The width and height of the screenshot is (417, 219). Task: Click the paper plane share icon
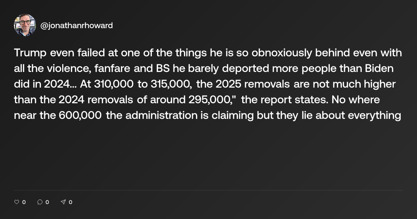(x=63, y=202)
